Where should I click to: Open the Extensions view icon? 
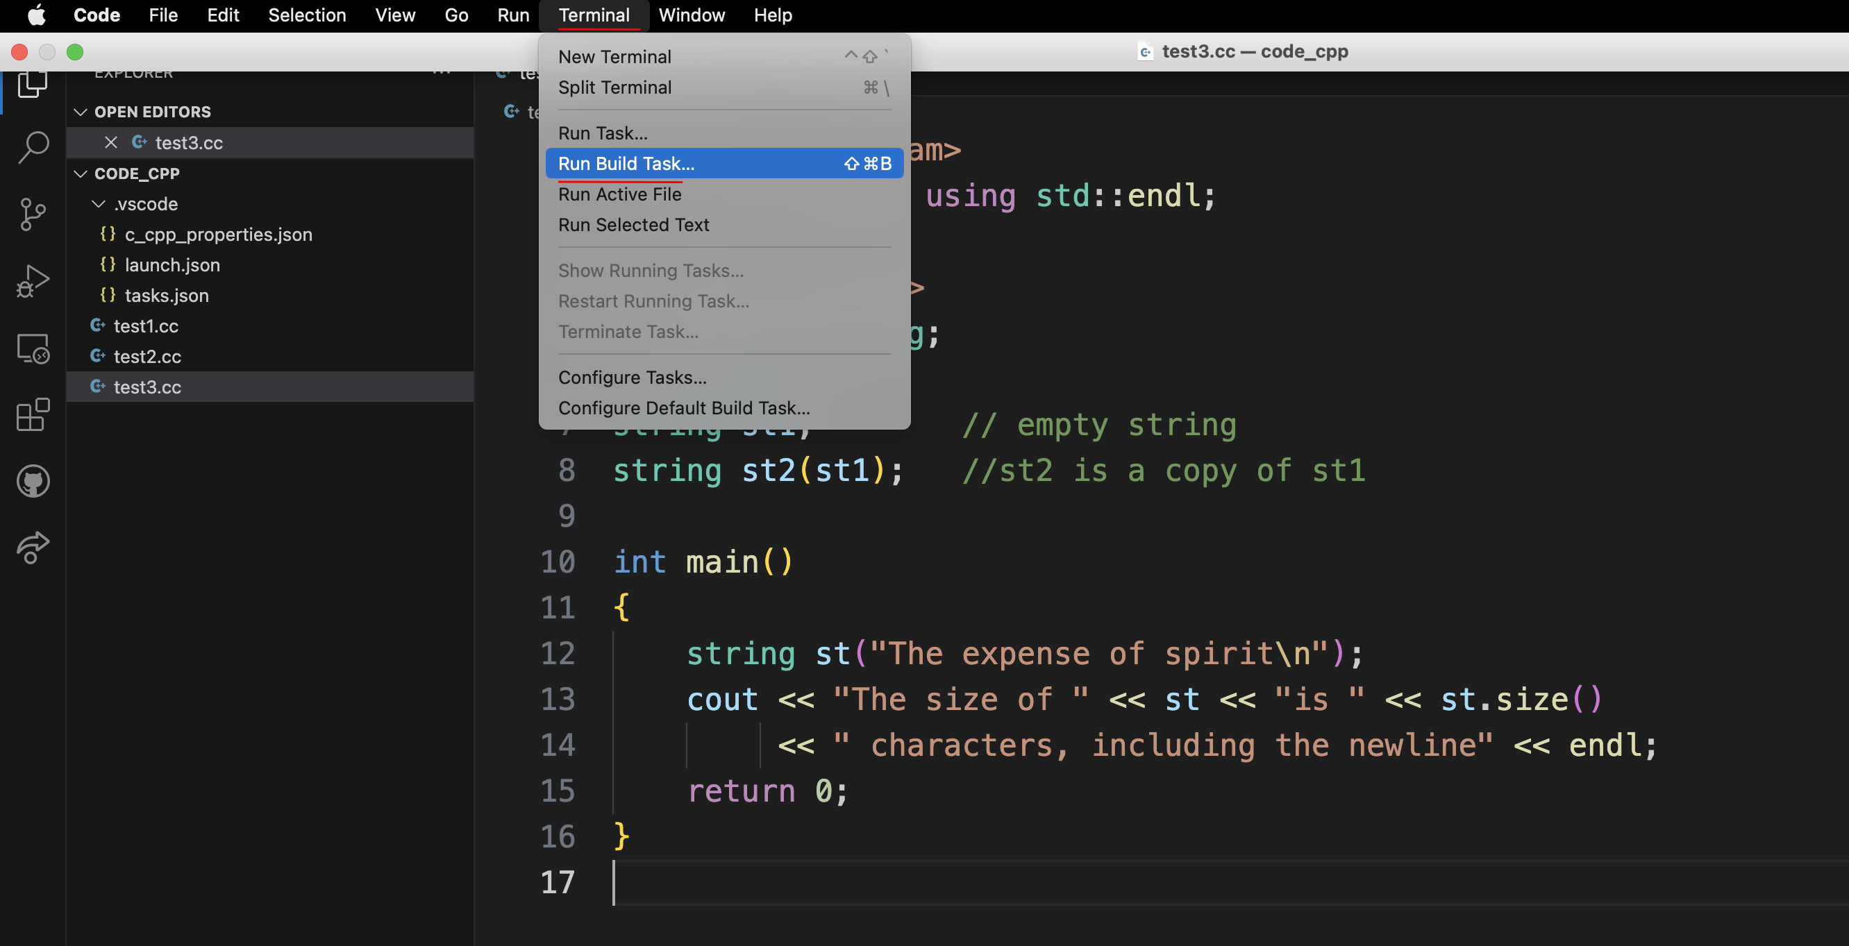(33, 414)
